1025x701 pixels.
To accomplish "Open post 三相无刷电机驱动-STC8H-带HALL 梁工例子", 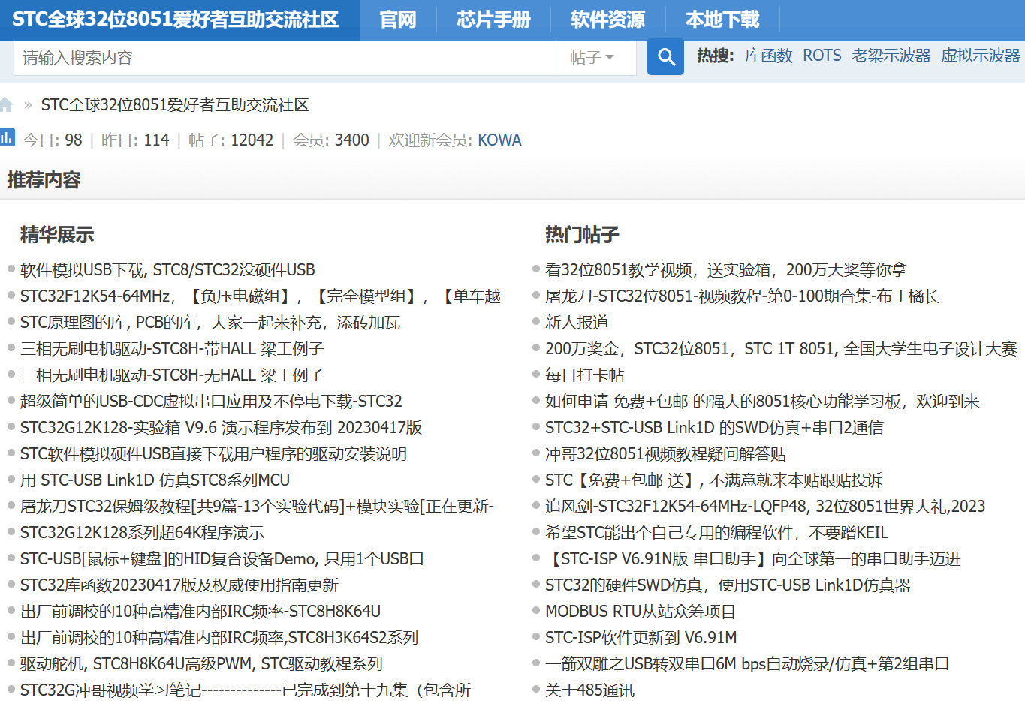I will tap(172, 348).
